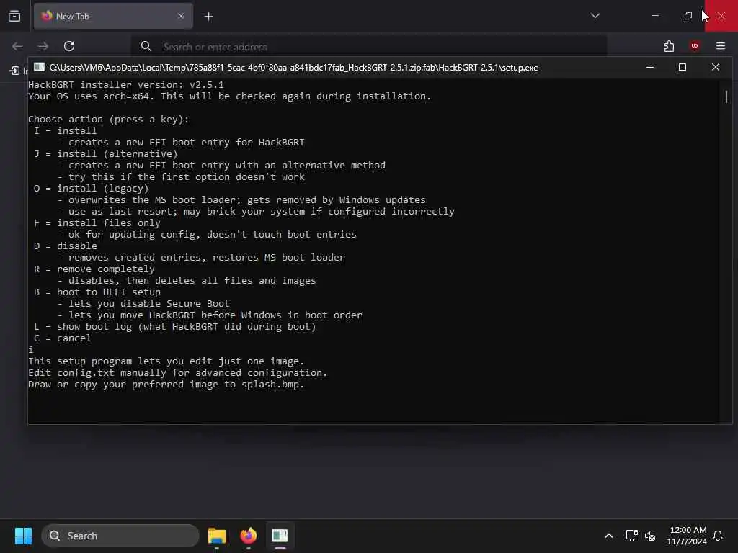Open Firefox recent browsing view icon
The image size is (738, 553).
(14, 17)
